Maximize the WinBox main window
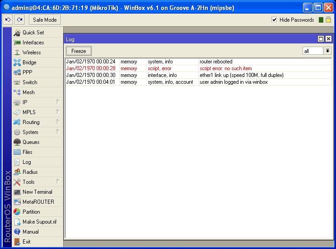The image size is (336, 249). [318, 8]
